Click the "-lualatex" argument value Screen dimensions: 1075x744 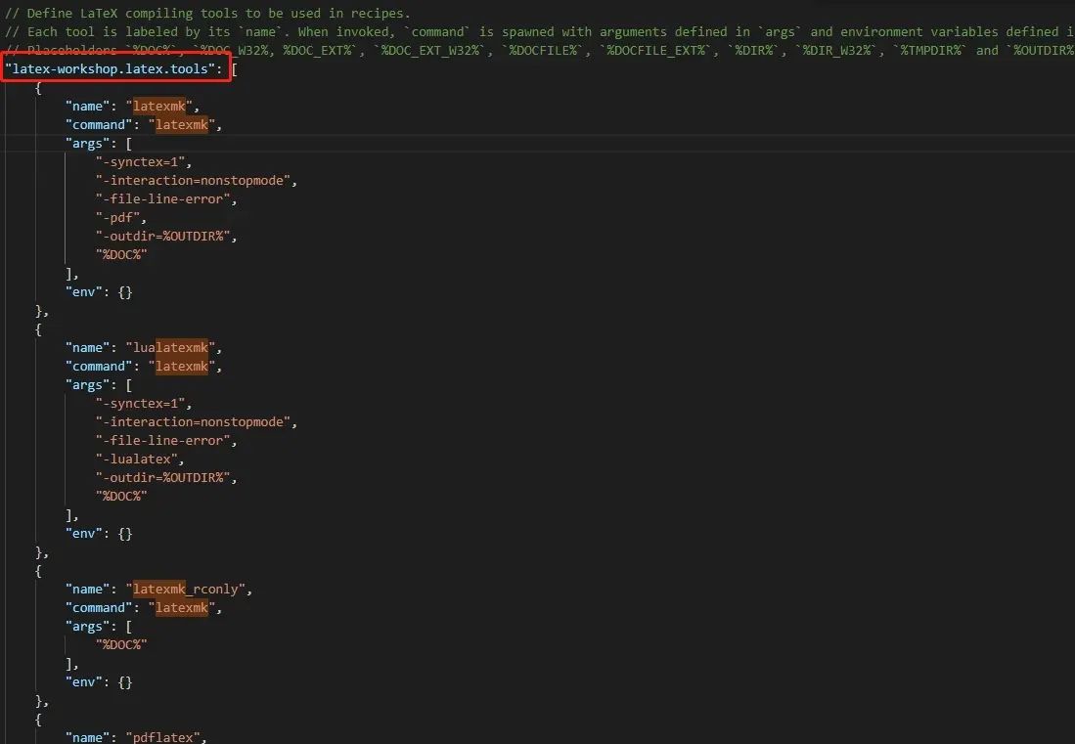tap(135, 459)
